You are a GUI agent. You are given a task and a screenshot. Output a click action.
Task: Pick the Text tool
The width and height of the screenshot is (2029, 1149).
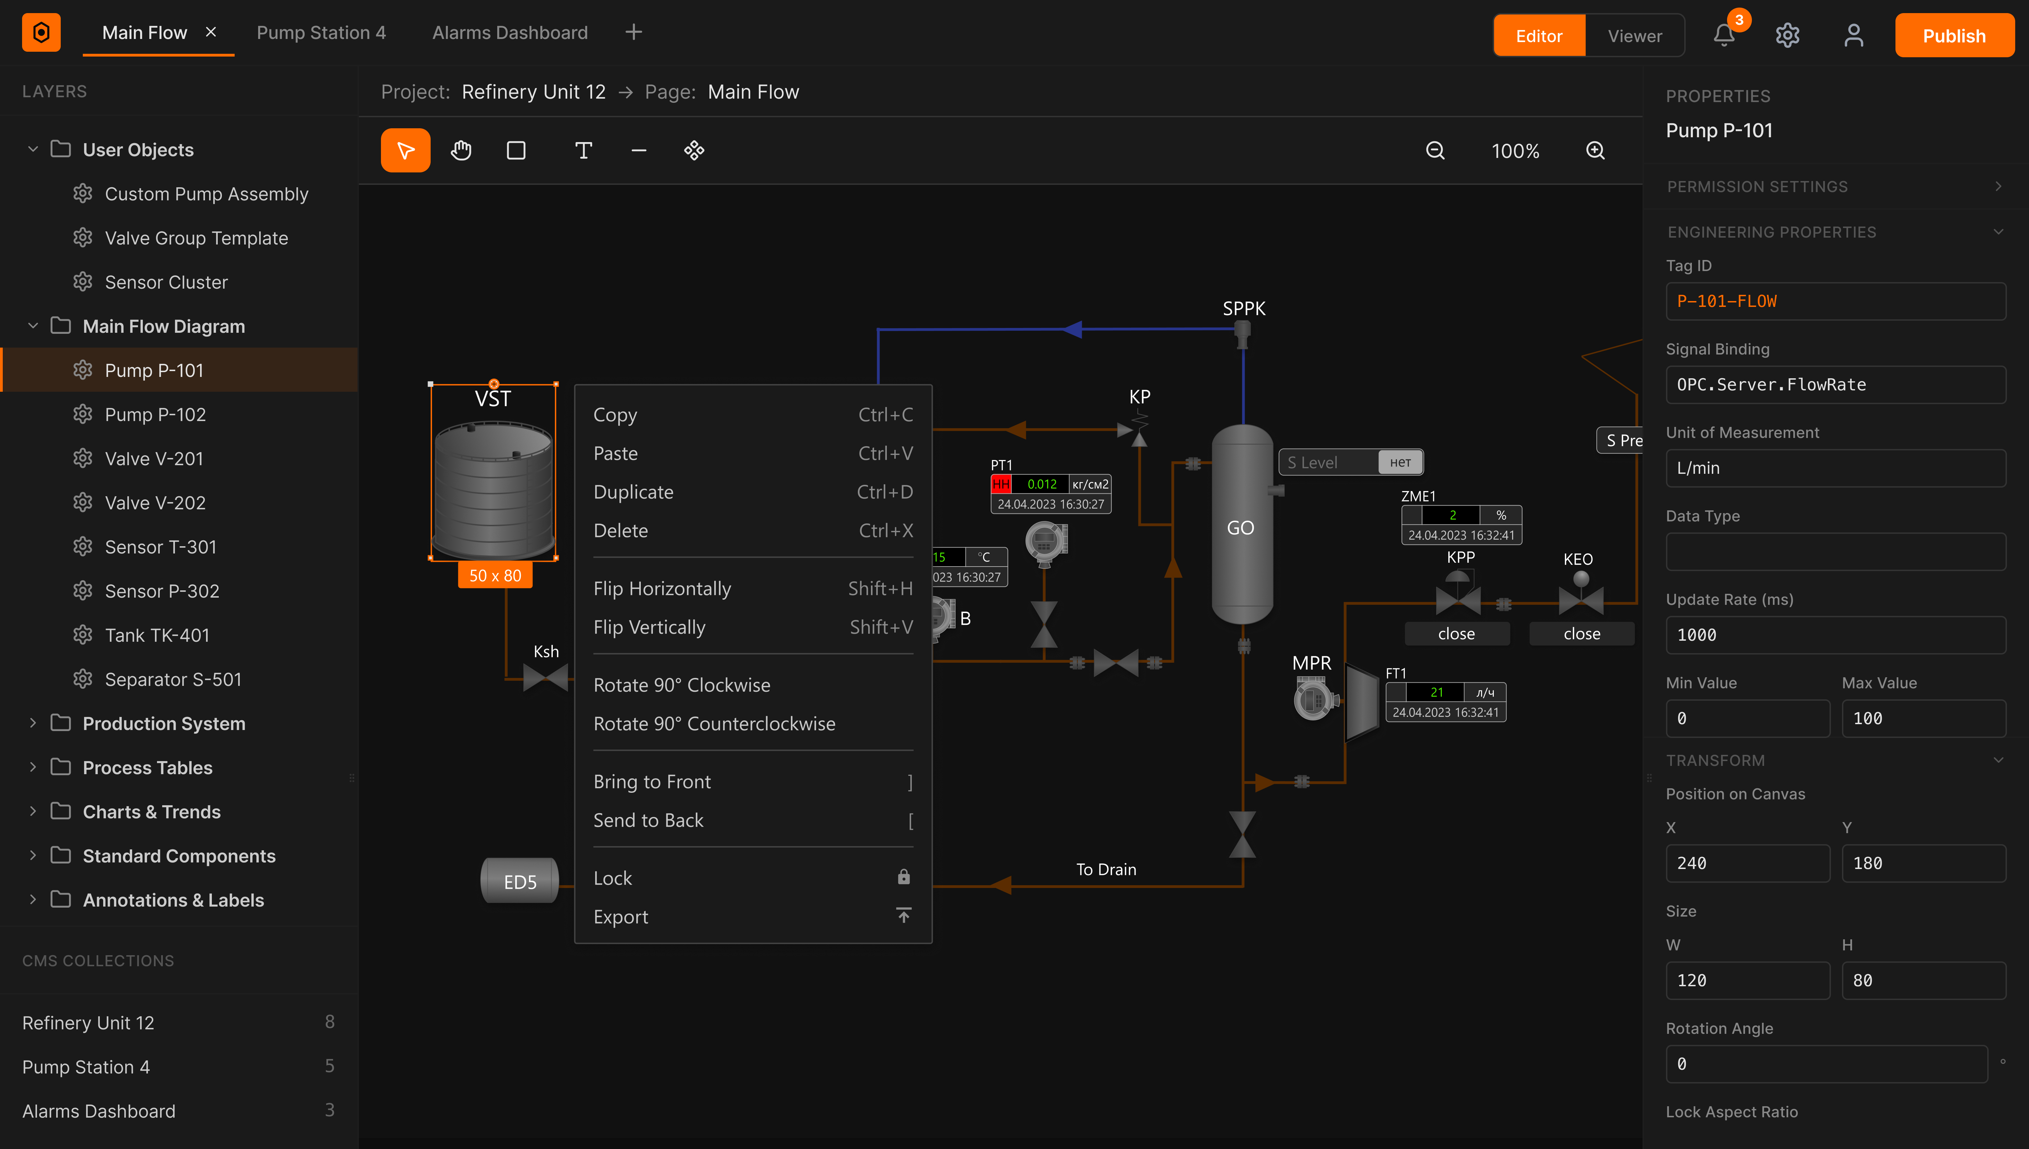[584, 150]
